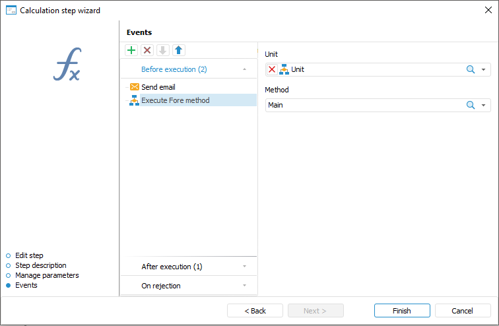Image resolution: width=499 pixels, height=326 pixels.
Task: Click the red X delete event icon
Action: pyautogui.click(x=147, y=50)
